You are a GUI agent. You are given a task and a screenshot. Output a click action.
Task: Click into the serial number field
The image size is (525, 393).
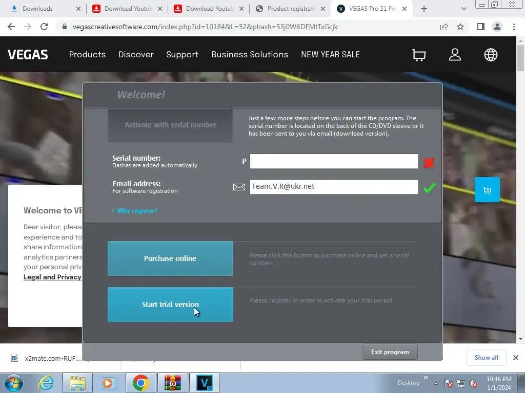pos(334,161)
